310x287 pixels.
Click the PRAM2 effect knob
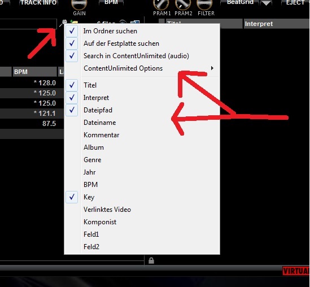183,5
